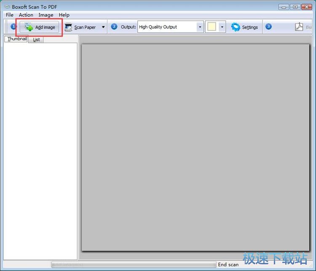Open the Action menu
The image size is (316, 271).
point(26,15)
